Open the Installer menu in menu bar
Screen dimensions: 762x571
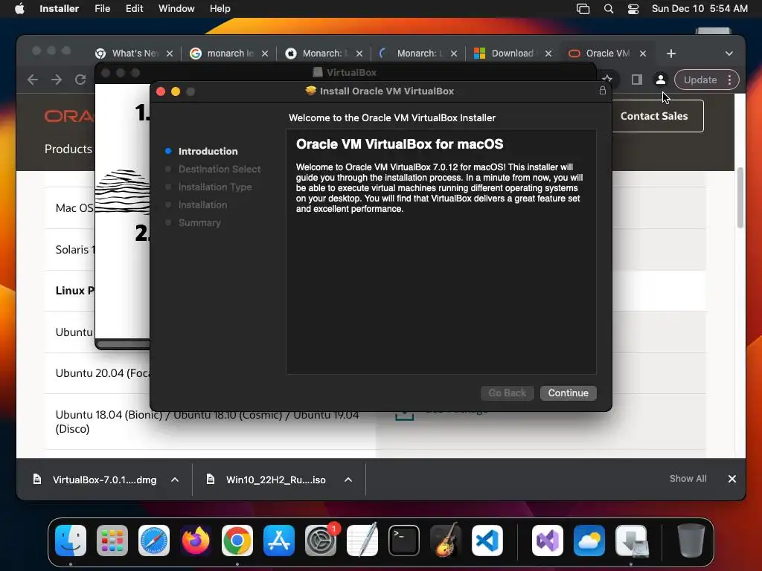click(59, 8)
